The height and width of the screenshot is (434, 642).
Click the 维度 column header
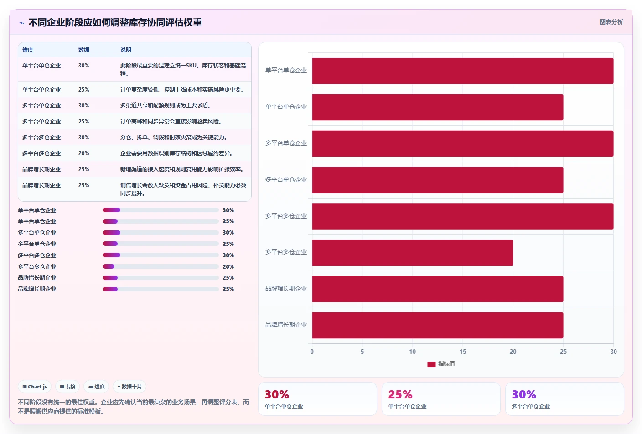click(28, 50)
